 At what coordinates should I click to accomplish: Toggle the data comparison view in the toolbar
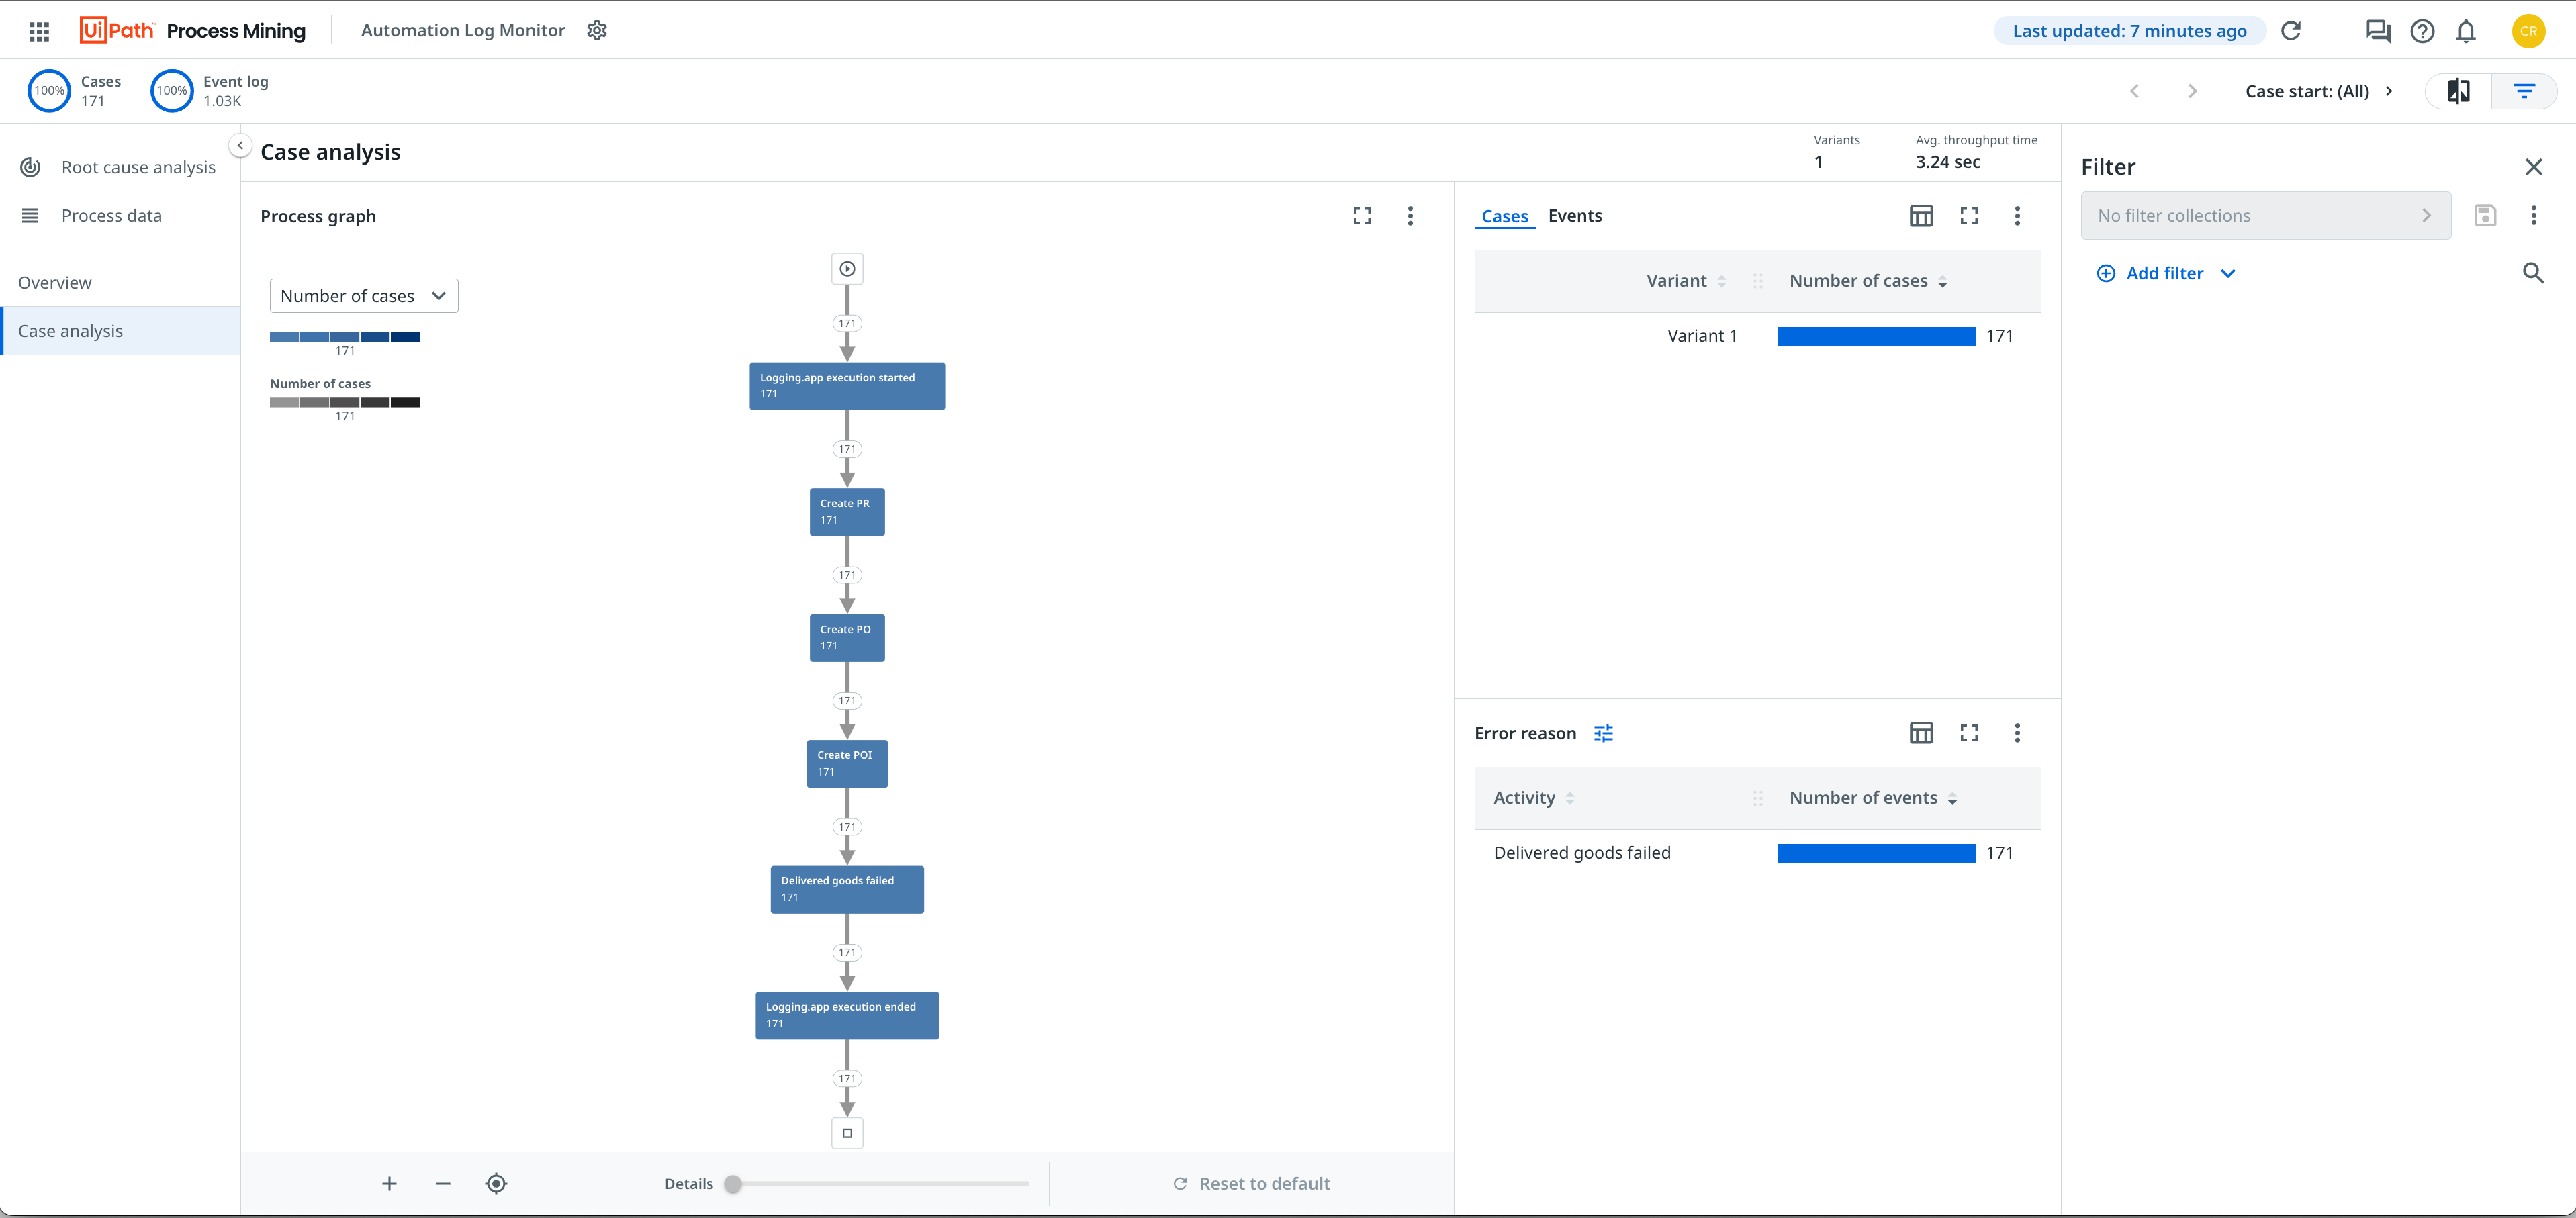(x=2459, y=90)
